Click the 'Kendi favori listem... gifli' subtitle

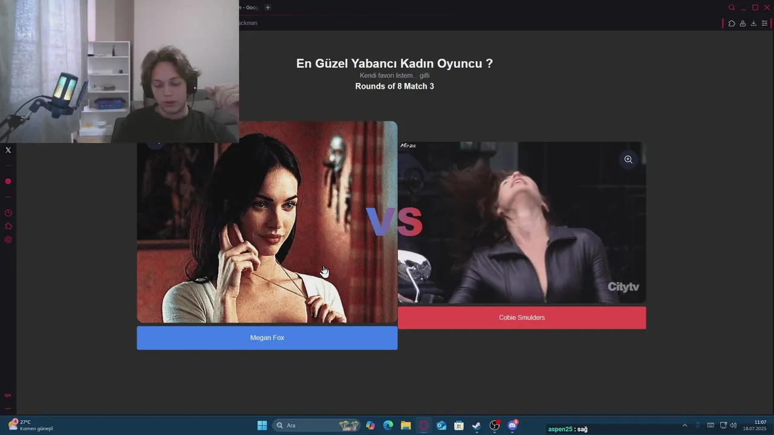tap(394, 76)
